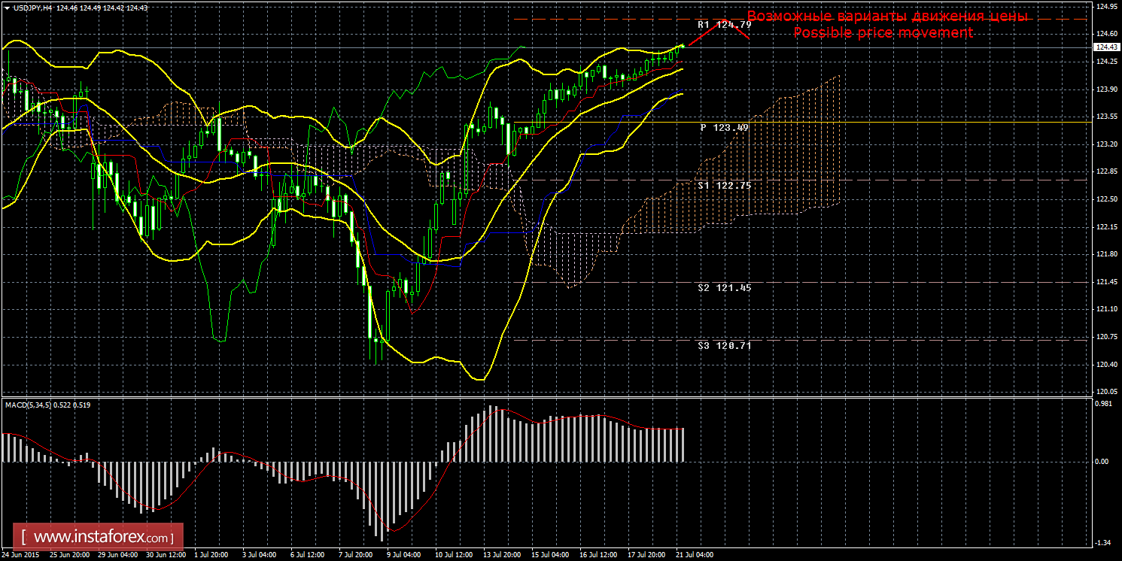Click the 120.05 price scale label
This screenshot has width=1122, height=561.
(x=1107, y=392)
